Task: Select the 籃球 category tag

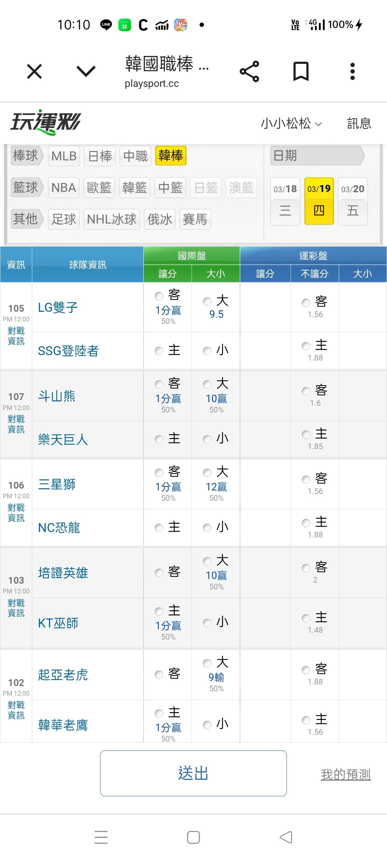Action: click(x=27, y=187)
